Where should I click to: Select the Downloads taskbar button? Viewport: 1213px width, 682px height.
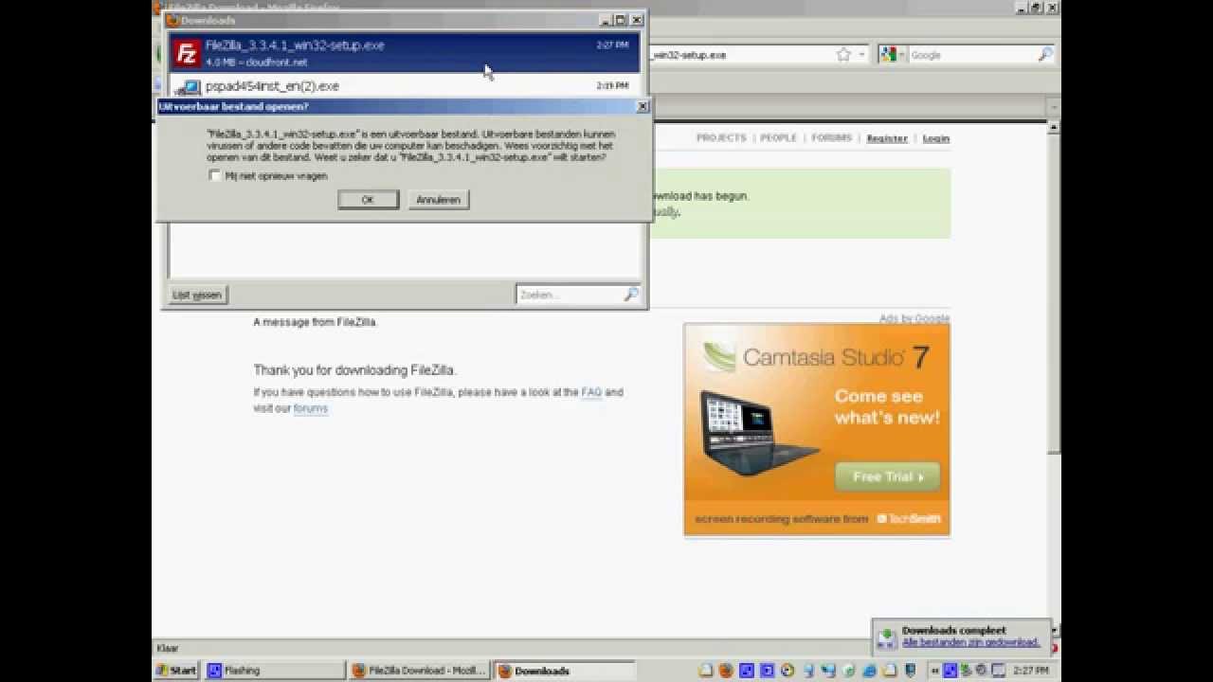pos(563,671)
